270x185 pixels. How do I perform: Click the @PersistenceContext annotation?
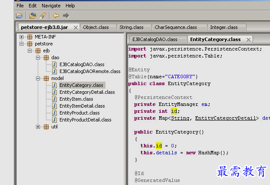tap(163, 97)
